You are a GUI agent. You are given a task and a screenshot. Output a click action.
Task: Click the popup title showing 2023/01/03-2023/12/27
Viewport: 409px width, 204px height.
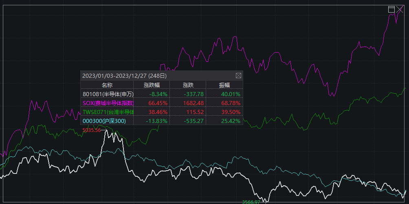click(124, 76)
